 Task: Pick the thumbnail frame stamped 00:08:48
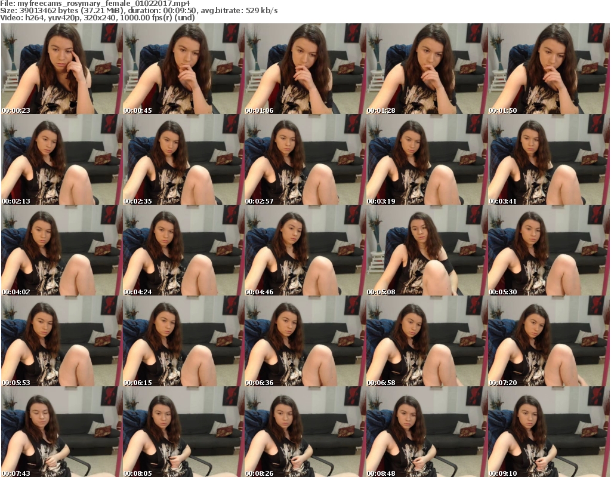click(x=426, y=432)
